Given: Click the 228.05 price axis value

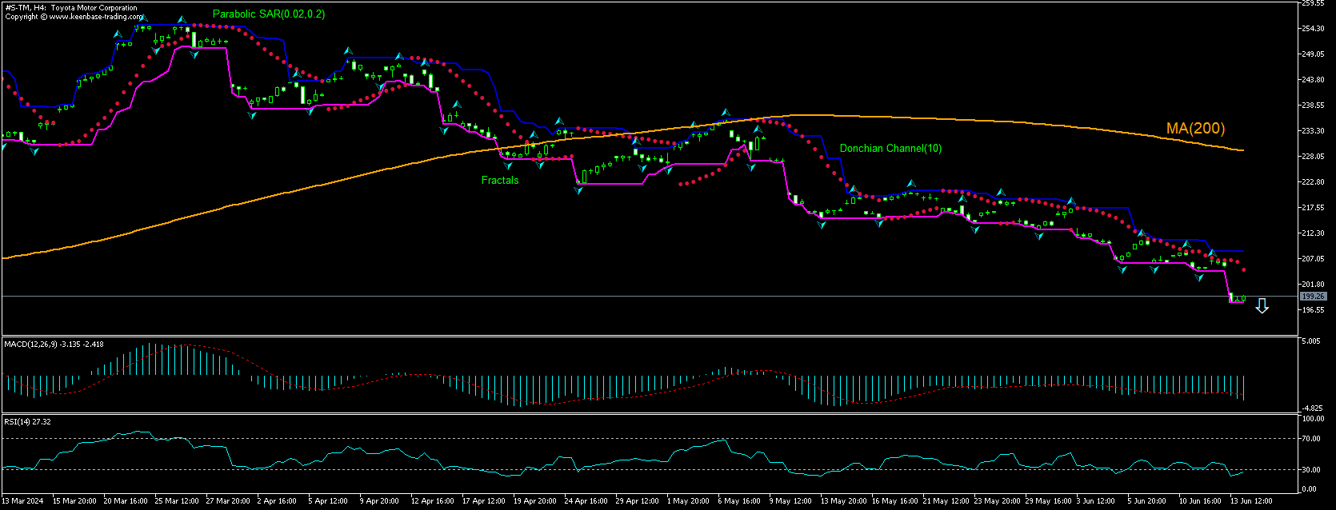Looking at the screenshot, I should coord(1314,157).
